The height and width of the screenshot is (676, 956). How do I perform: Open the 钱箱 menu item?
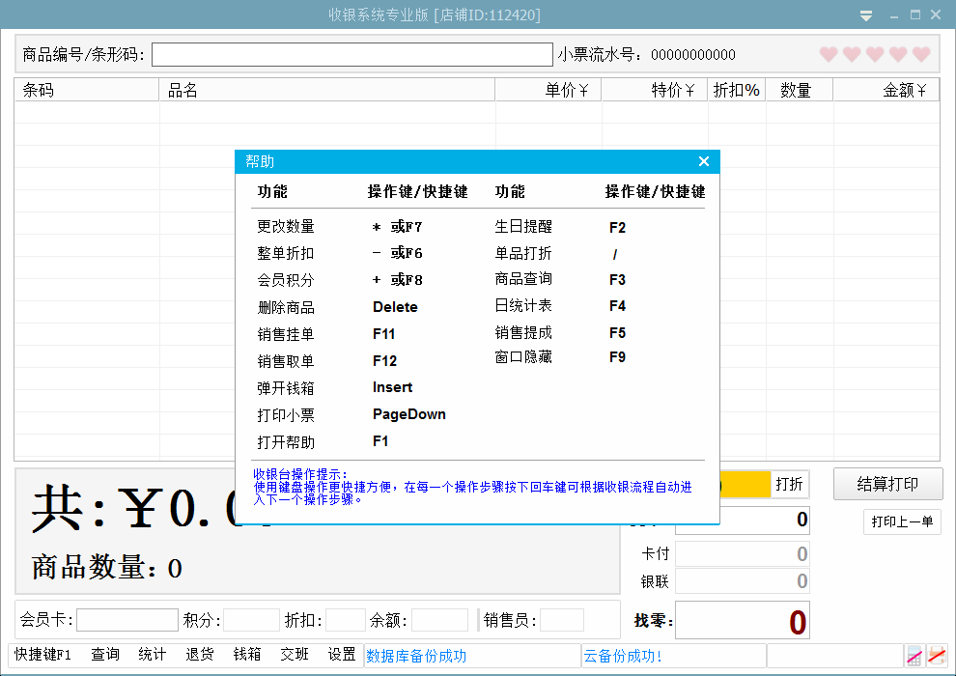(x=247, y=655)
